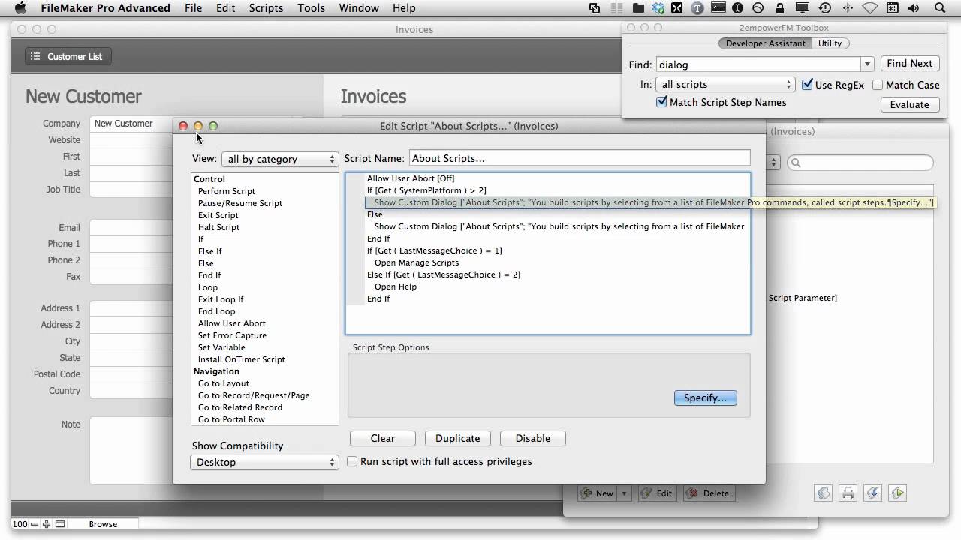This screenshot has height=540, width=961.
Task: Expand the Find field history arrow
Action: (x=867, y=64)
